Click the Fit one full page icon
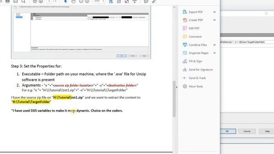 pyautogui.click(x=119, y=2)
